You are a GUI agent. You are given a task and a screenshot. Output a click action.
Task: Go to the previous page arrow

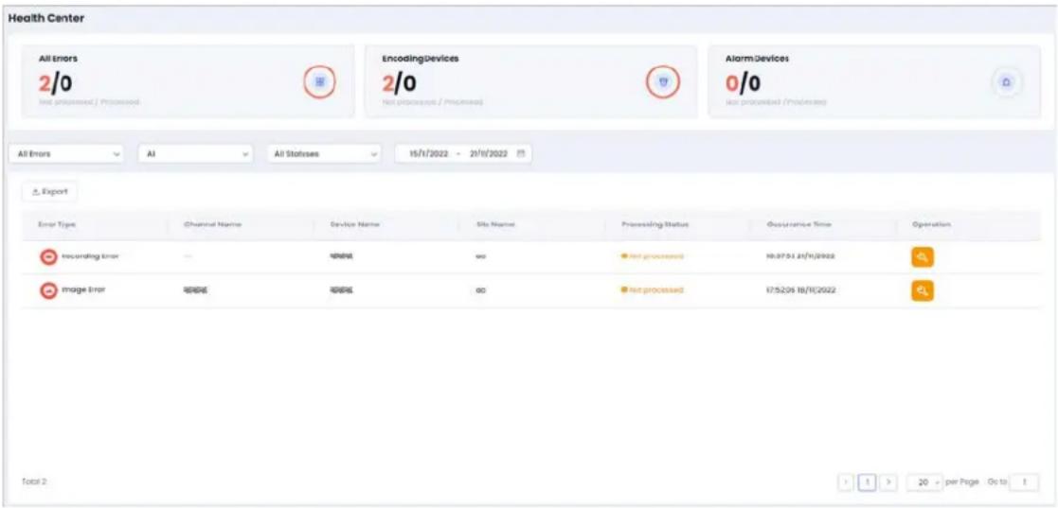click(x=846, y=482)
